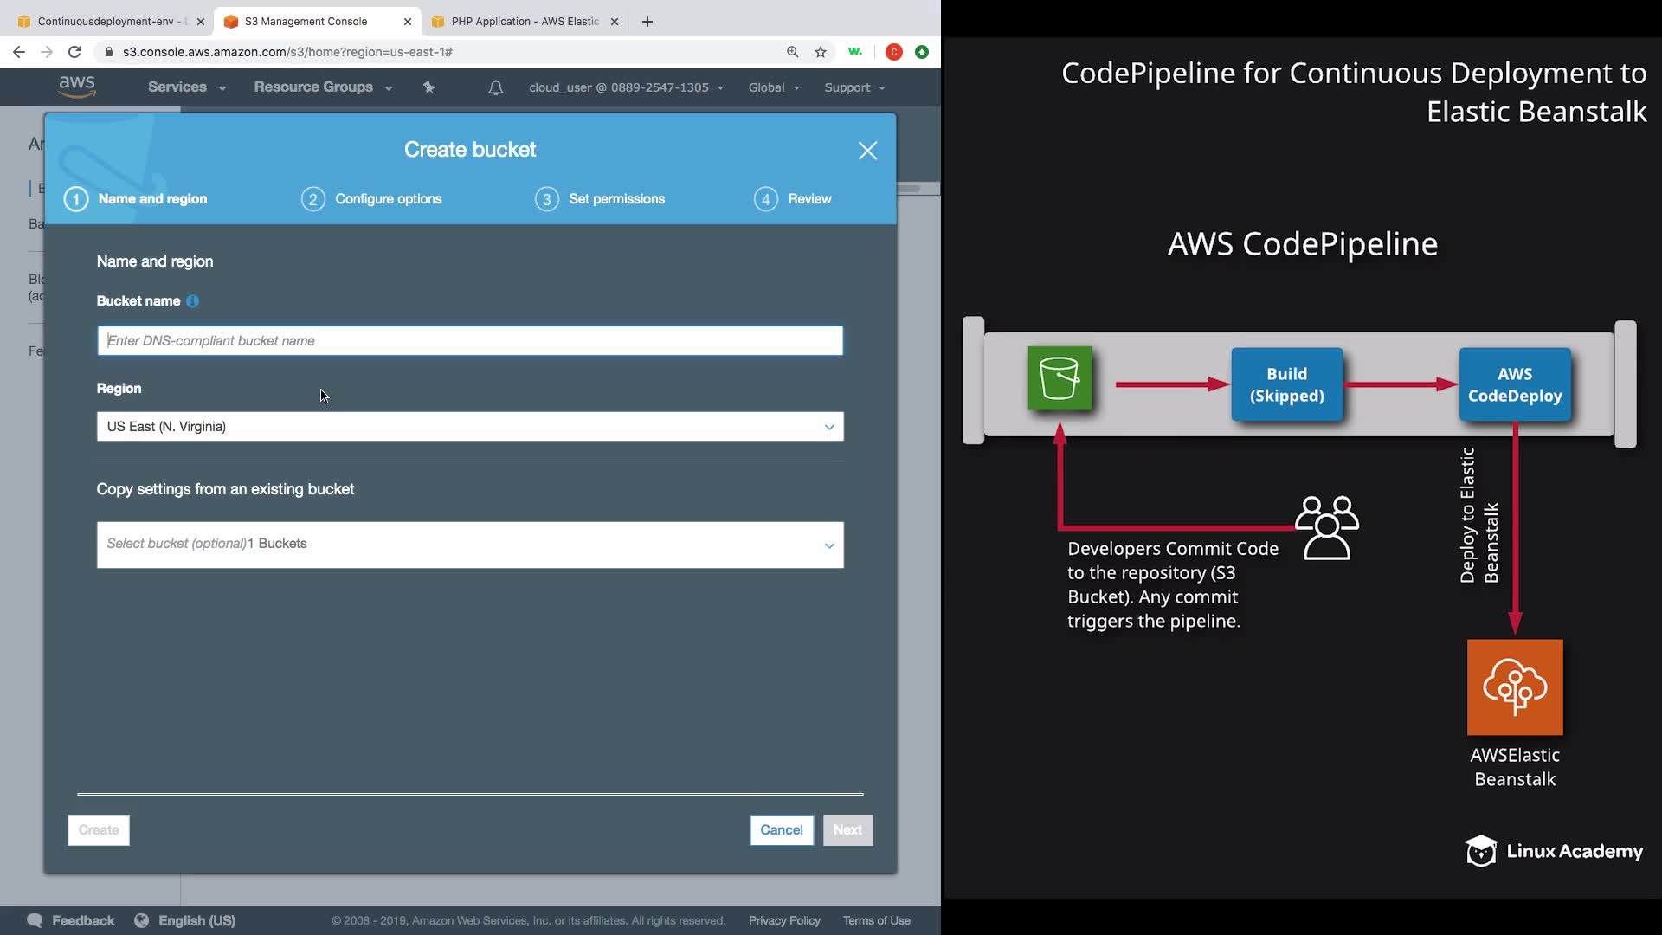
Task: Open the Select bucket optional dropdown
Action: coord(470,545)
